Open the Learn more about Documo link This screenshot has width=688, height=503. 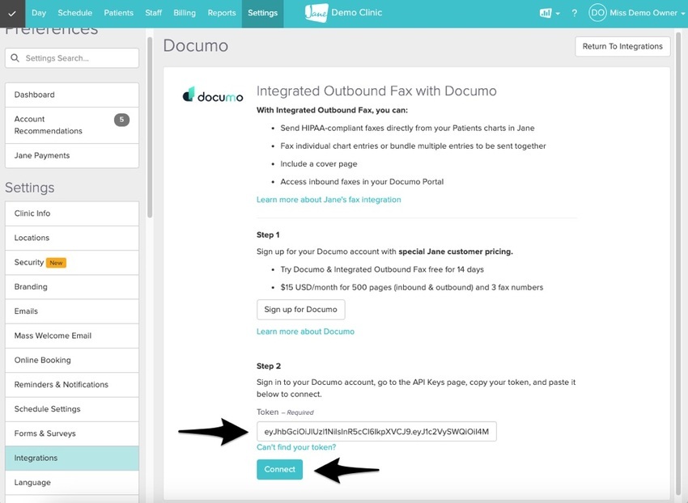[x=305, y=332]
